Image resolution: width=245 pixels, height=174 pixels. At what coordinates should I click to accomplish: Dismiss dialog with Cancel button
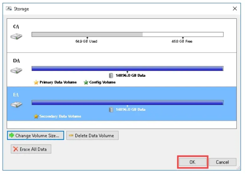pyautogui.click(x=222, y=162)
